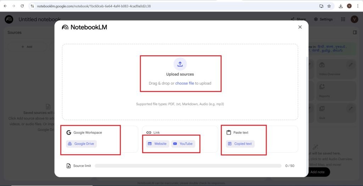Click the supported file types text
The height and width of the screenshot is (186, 363).
click(180, 104)
